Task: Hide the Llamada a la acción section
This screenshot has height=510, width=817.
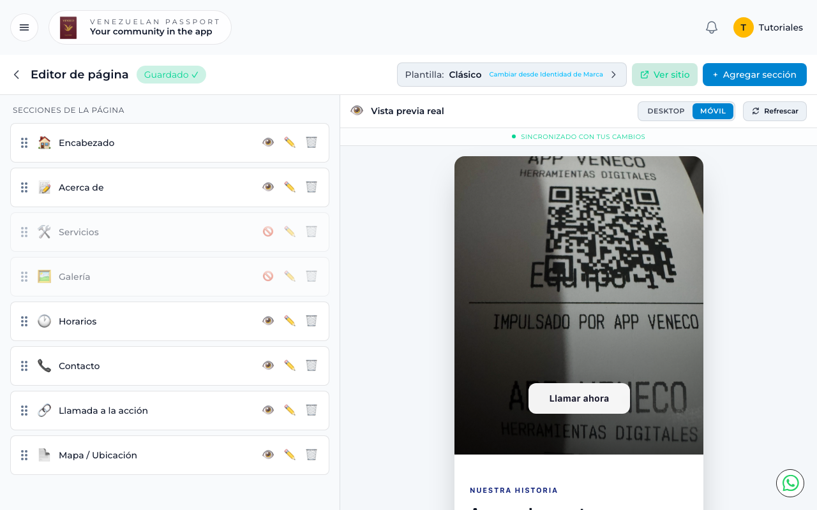Action: pyautogui.click(x=268, y=410)
